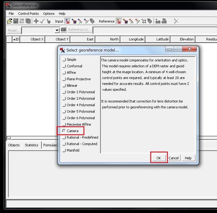Sort by the ID column header arrow
The height and width of the screenshot is (213, 217).
click(x=14, y=39)
